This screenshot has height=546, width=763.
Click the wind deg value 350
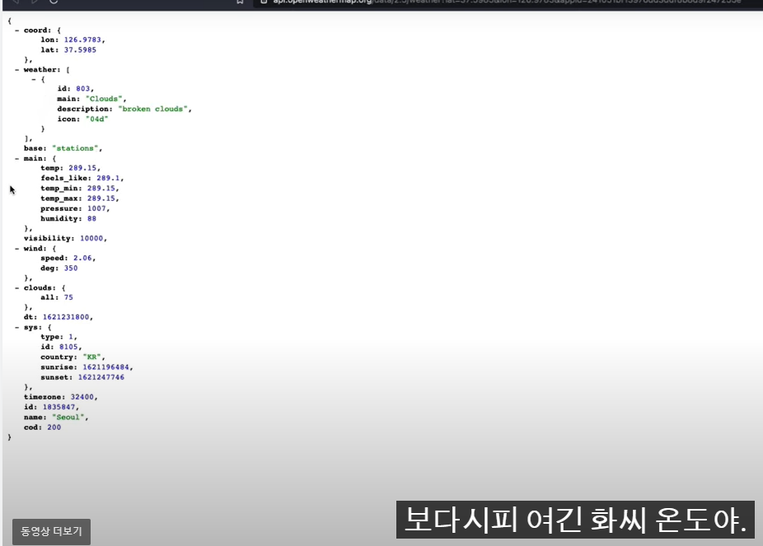click(71, 268)
